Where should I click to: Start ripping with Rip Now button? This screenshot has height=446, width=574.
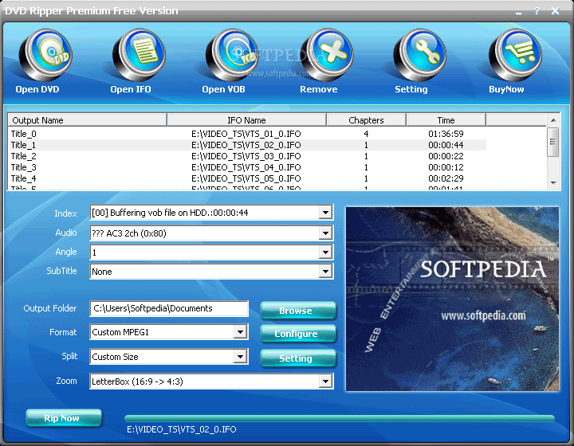64,418
